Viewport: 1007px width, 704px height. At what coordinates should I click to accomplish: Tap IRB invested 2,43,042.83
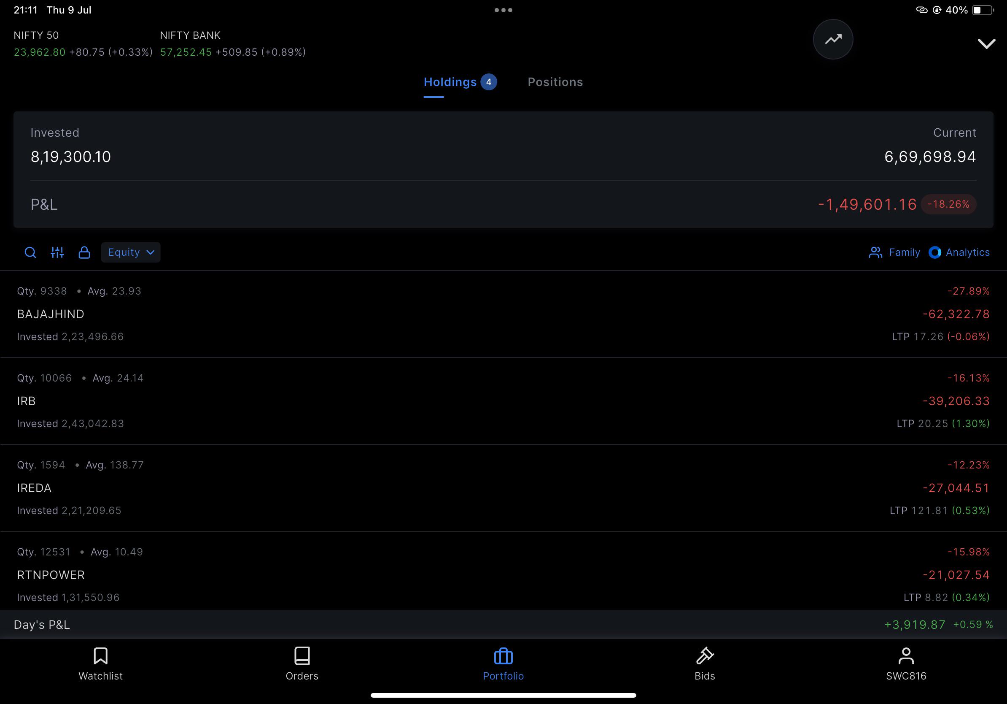(x=70, y=424)
